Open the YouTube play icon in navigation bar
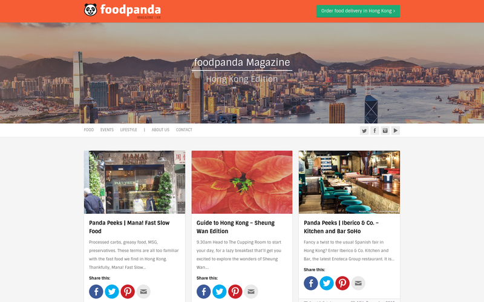The width and height of the screenshot is (484, 302). pos(396,130)
